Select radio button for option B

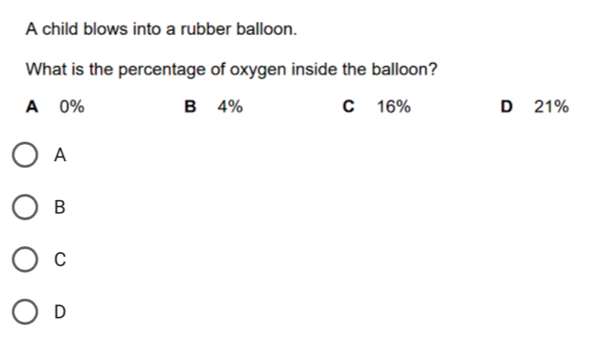point(26,207)
